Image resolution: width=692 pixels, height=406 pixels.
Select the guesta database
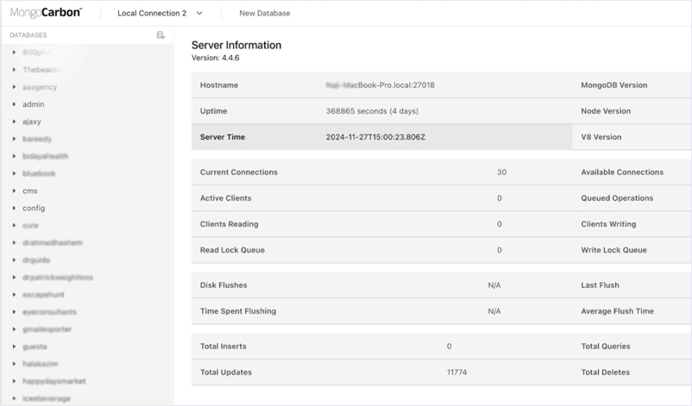[x=35, y=347]
